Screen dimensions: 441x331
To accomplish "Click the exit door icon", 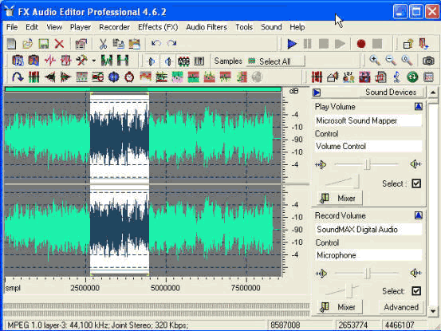I will click(x=423, y=44).
